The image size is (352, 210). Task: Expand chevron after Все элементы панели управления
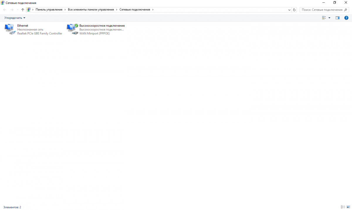(117, 10)
